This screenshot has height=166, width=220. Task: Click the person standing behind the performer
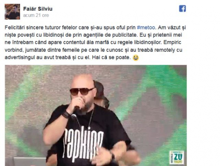tap(102, 94)
